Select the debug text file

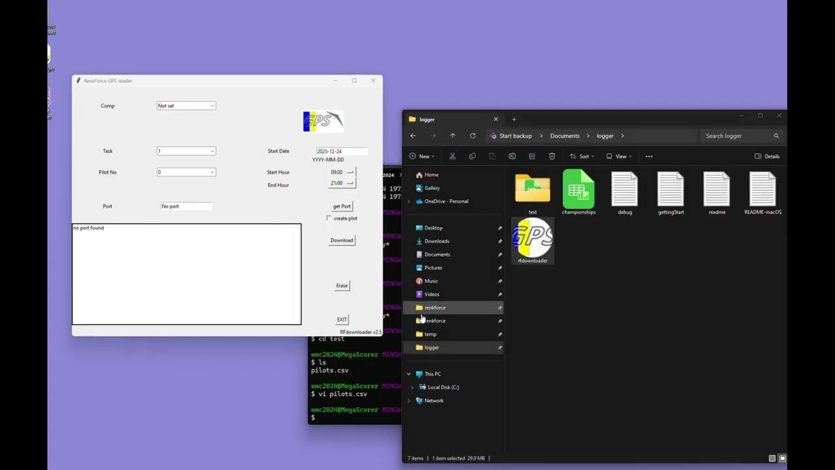(625, 192)
